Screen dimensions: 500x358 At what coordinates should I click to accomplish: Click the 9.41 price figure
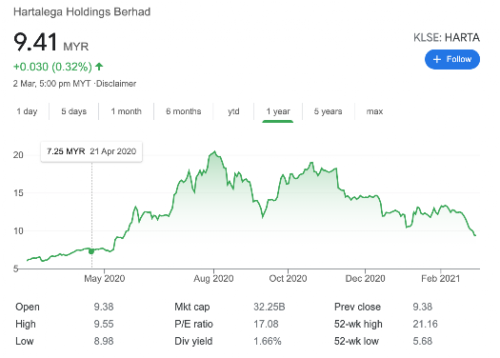click(x=35, y=43)
